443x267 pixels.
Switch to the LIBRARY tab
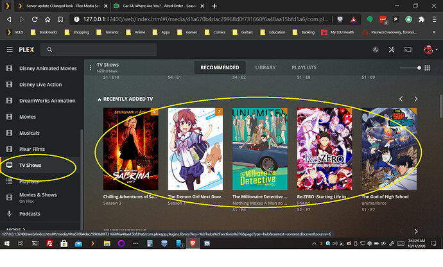click(x=265, y=67)
